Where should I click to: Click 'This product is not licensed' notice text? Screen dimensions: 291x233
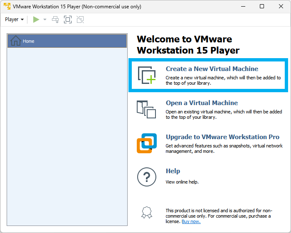[219, 216]
